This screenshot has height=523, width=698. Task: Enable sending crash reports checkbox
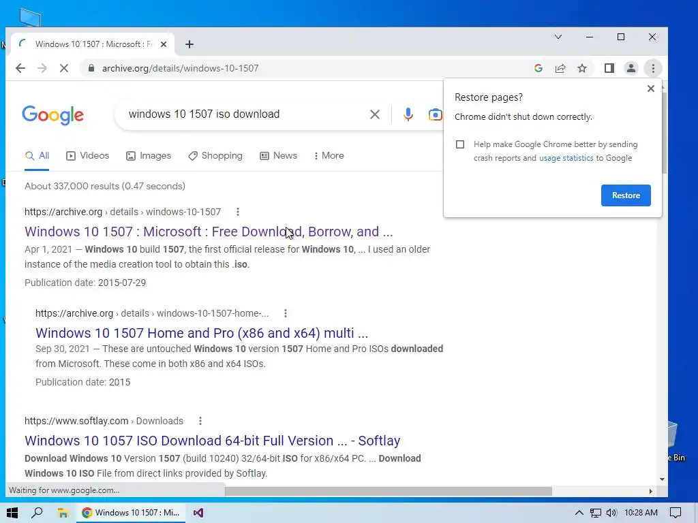(460, 144)
